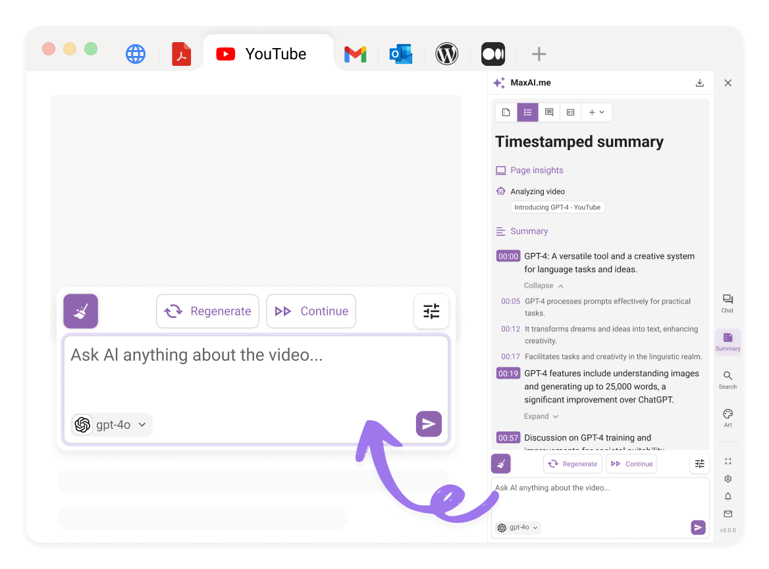
Task: Click the Continue button
Action: click(x=311, y=311)
